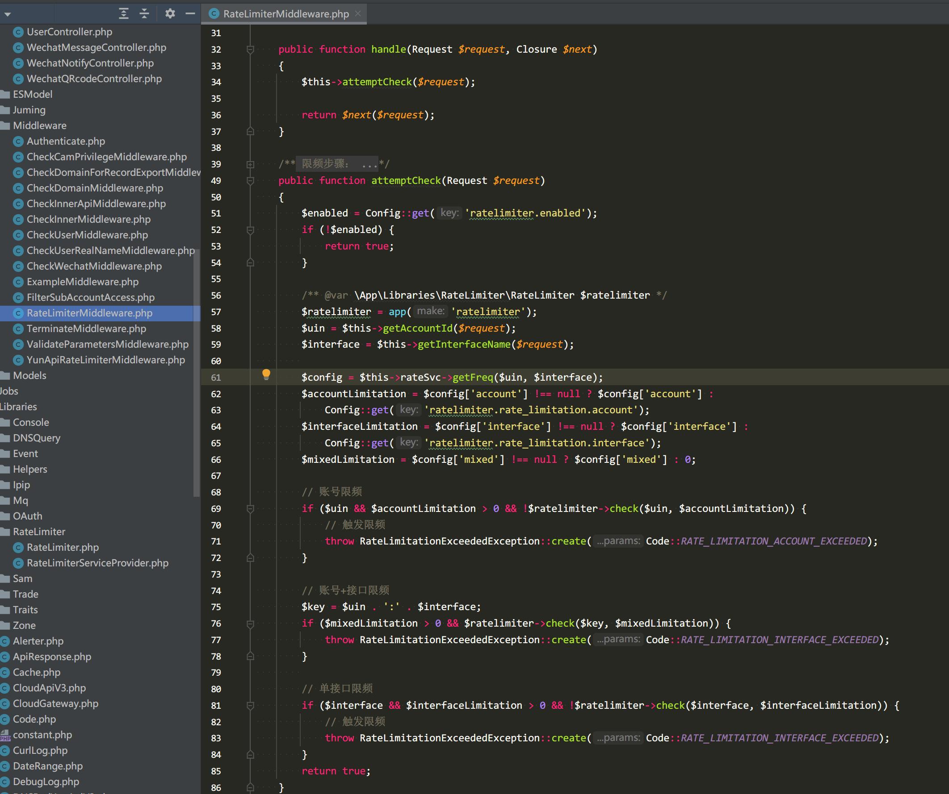Open CheckWechatMiddleware.php file

tap(94, 266)
